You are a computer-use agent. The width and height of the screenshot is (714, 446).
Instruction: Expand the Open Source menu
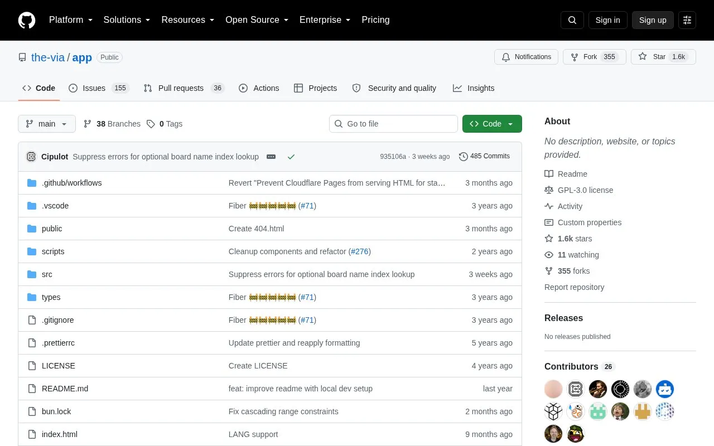(x=257, y=20)
